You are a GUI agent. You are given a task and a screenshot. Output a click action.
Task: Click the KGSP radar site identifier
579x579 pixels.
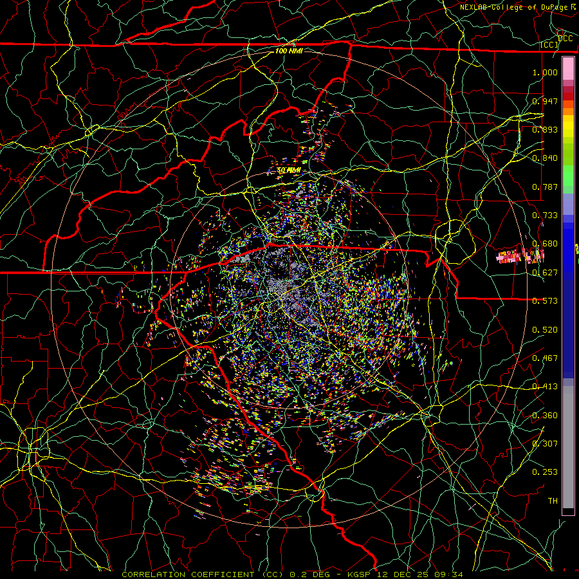click(x=359, y=574)
